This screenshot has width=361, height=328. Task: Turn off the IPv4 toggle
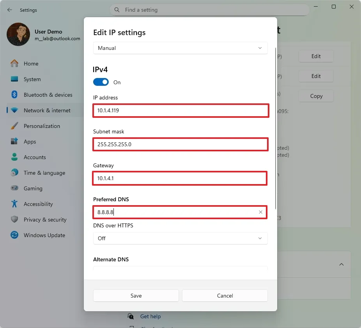point(101,82)
